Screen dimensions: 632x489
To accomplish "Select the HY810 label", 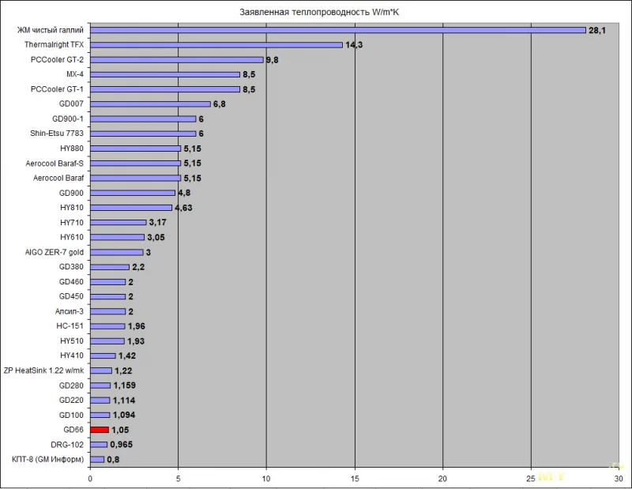I will [72, 207].
